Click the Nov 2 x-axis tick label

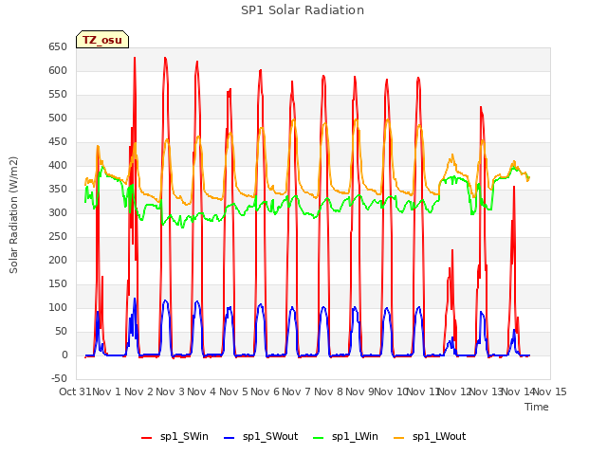click(x=138, y=391)
